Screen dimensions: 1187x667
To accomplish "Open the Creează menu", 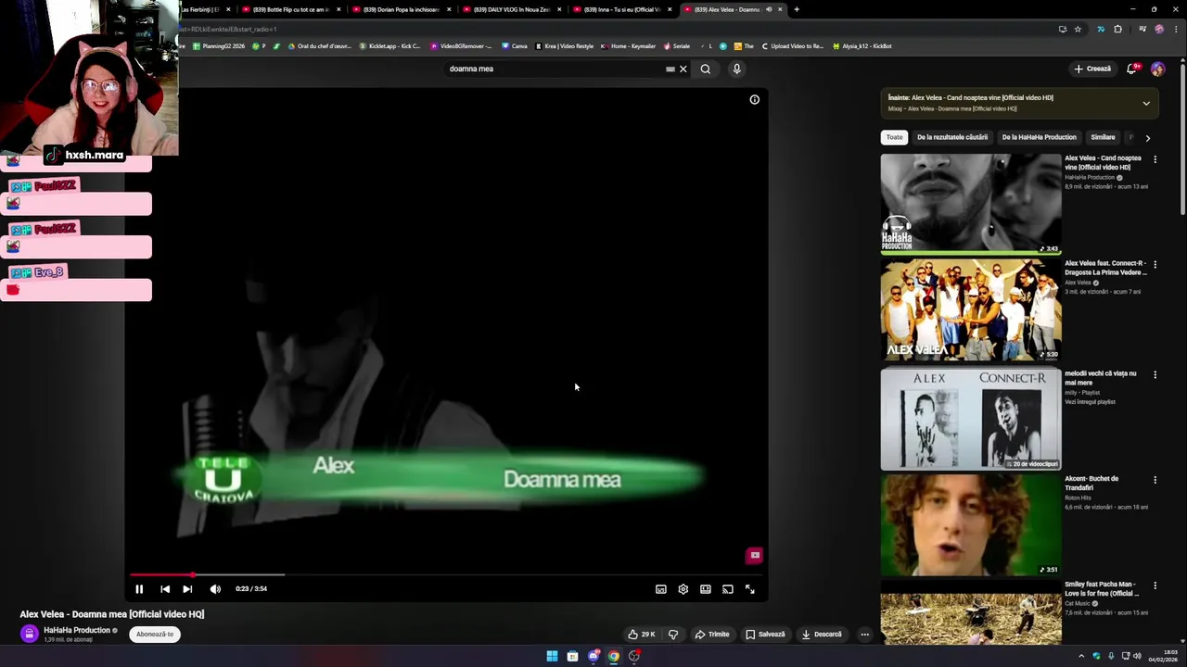I will coord(1092,69).
